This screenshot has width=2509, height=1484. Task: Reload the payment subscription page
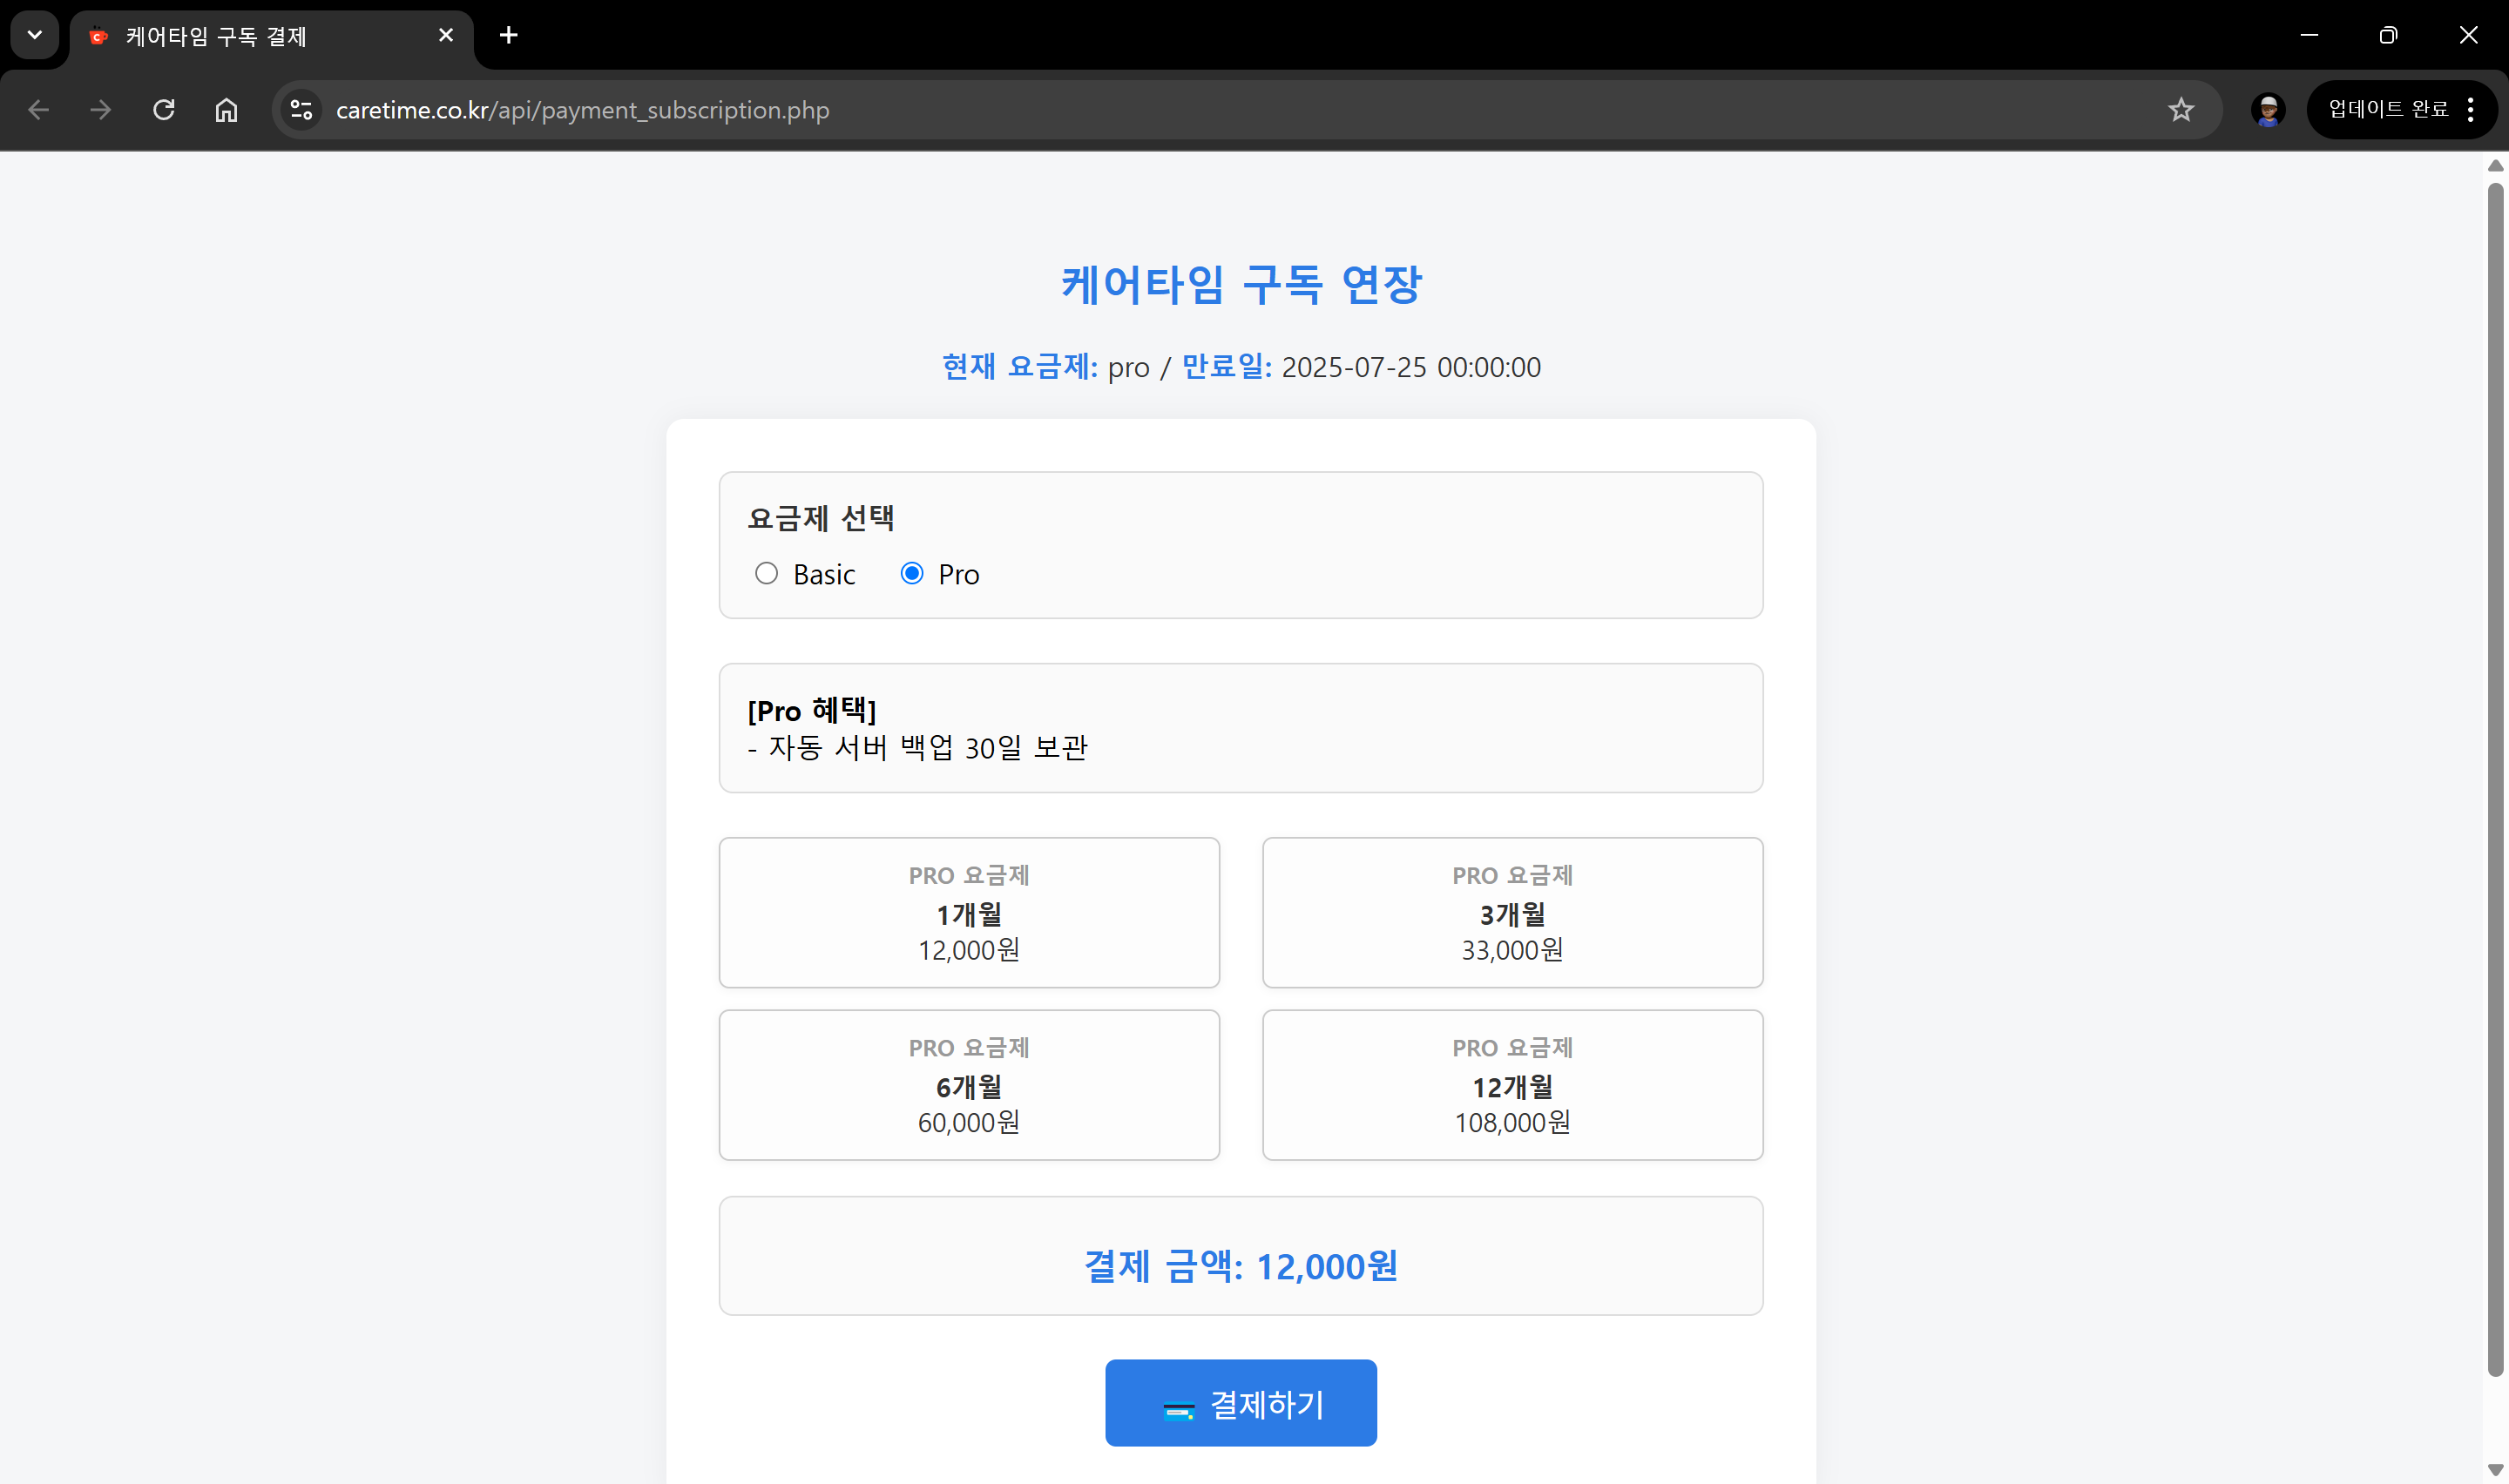click(x=163, y=110)
